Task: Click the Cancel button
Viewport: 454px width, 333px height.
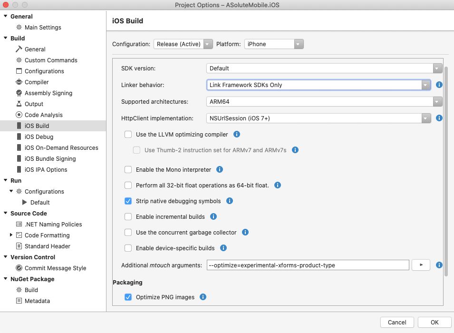Action: click(x=397, y=322)
